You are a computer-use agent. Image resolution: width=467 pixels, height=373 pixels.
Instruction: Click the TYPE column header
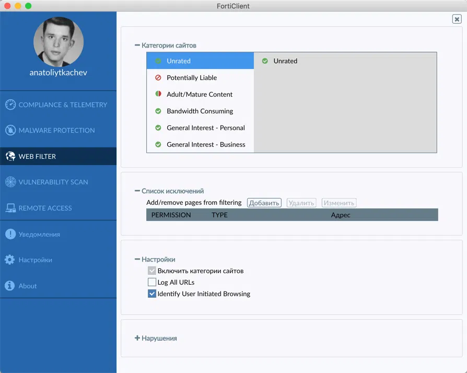219,215
